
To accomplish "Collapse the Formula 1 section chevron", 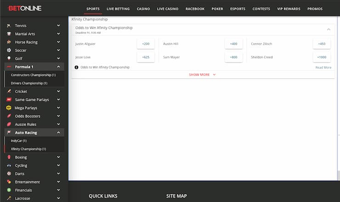I will [x=58, y=67].
